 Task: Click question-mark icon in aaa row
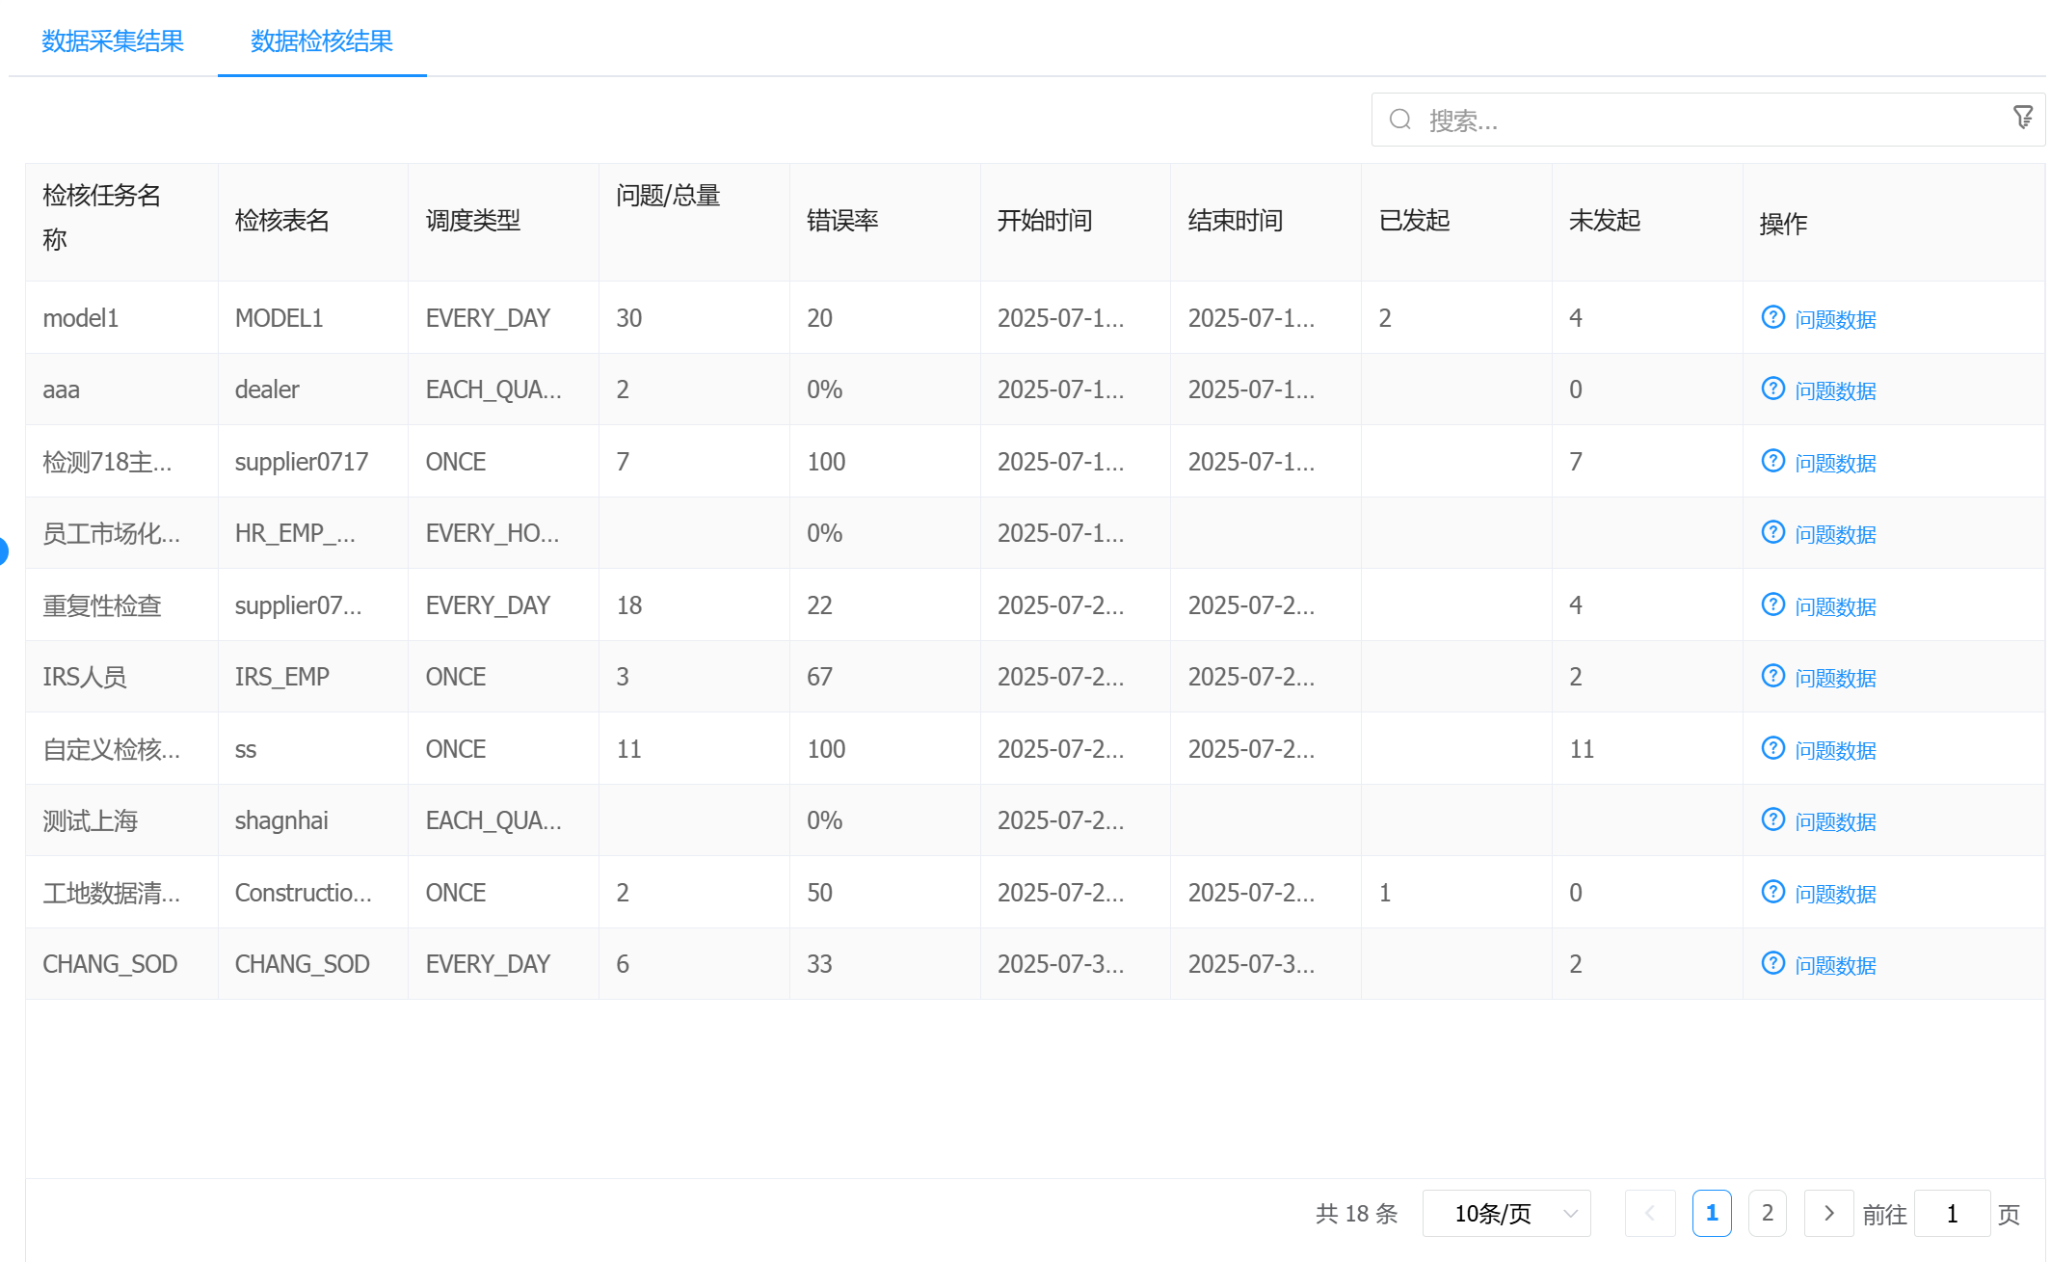1772,389
